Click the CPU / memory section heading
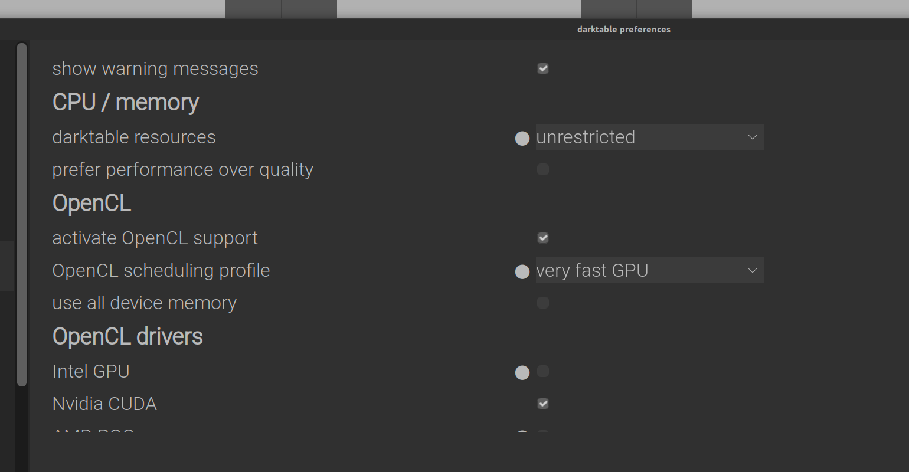 [x=125, y=103]
